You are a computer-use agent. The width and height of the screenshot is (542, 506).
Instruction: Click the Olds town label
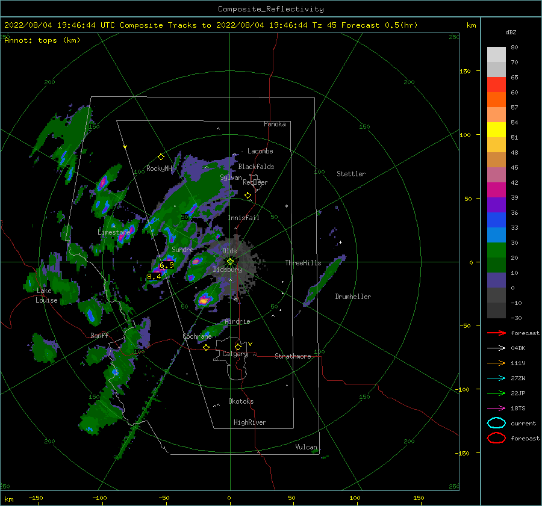point(229,251)
